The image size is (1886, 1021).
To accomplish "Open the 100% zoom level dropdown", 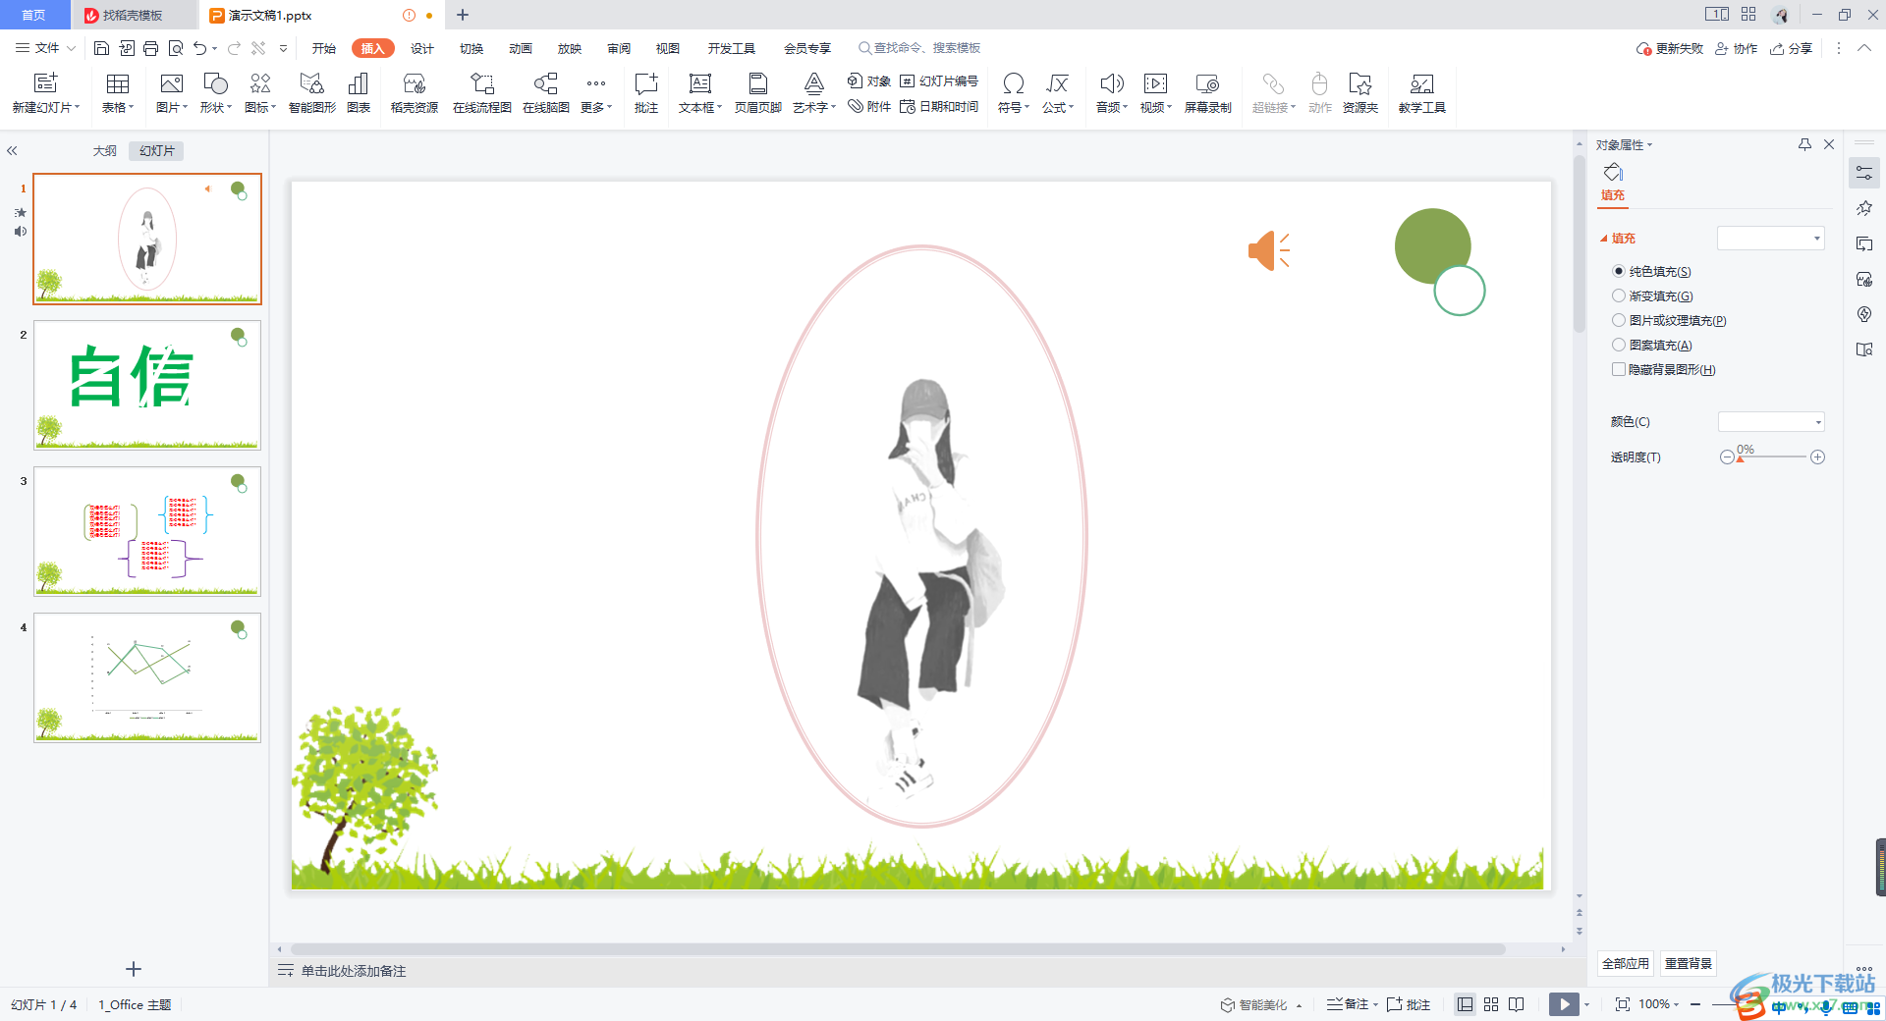I will point(1658,1004).
